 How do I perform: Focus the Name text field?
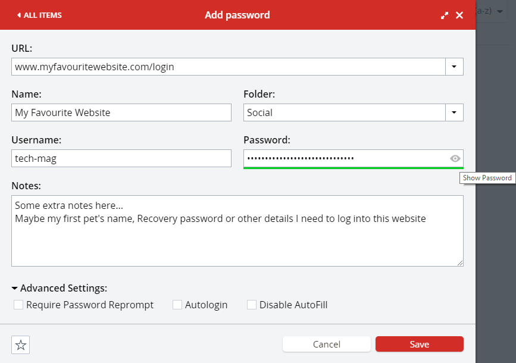pyautogui.click(x=121, y=112)
